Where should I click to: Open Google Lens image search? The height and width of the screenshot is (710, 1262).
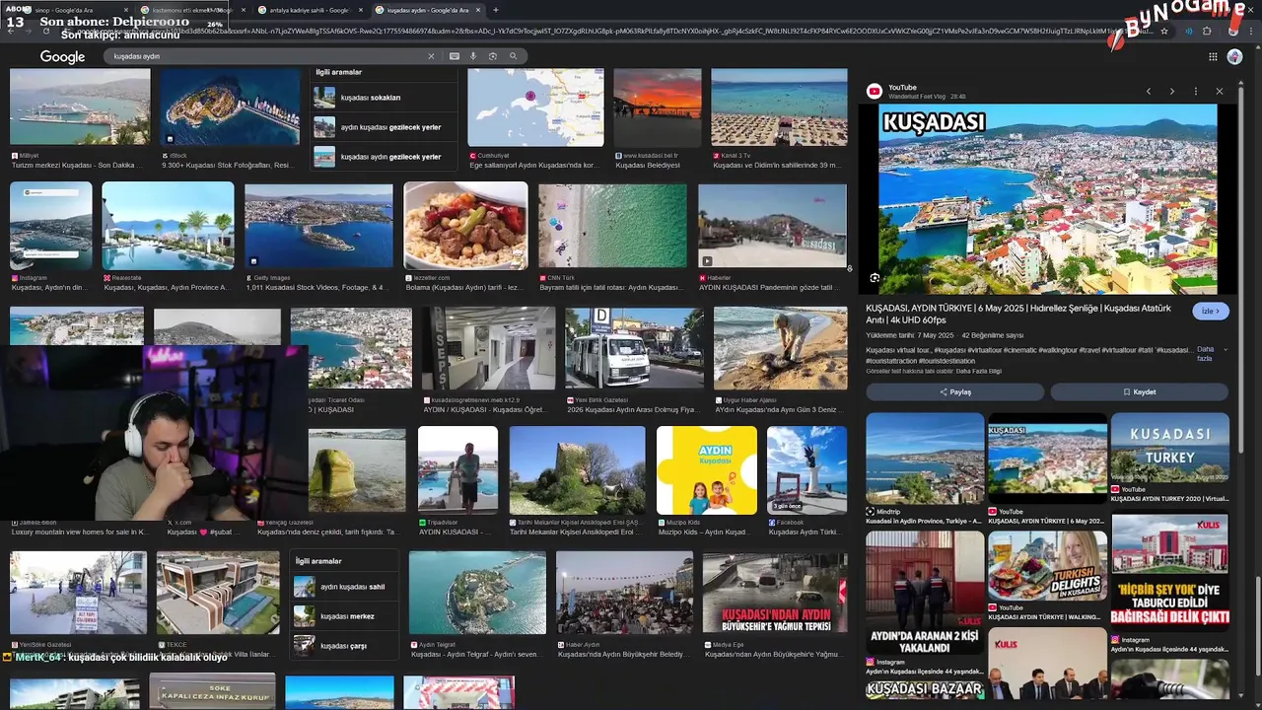[x=493, y=56]
